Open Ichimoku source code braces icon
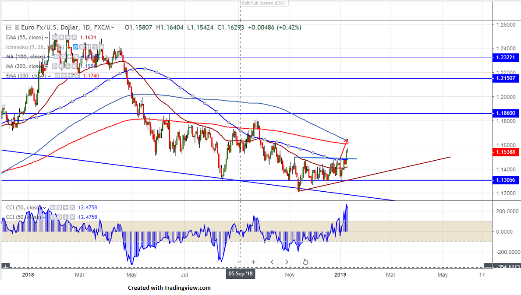Screen dimensions: 521x295 (89, 47)
